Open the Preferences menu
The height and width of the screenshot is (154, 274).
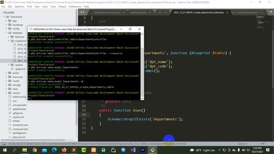point(75,7)
